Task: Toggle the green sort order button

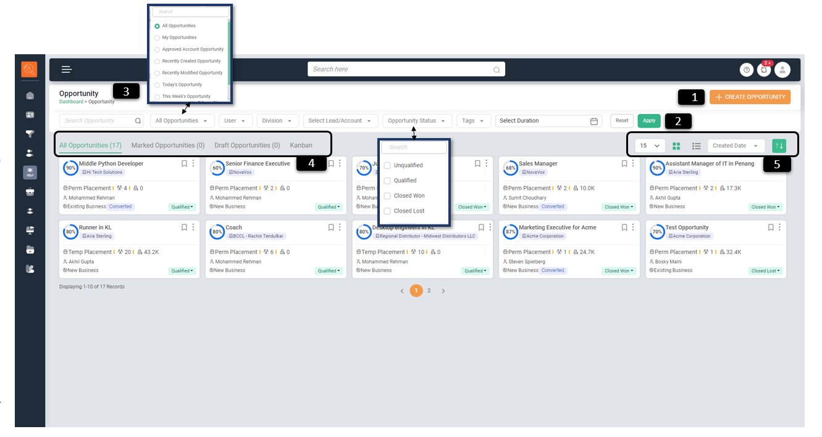Action: click(779, 146)
